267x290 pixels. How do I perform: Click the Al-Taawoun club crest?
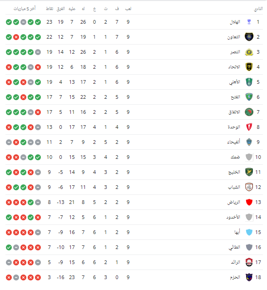(x=249, y=37)
